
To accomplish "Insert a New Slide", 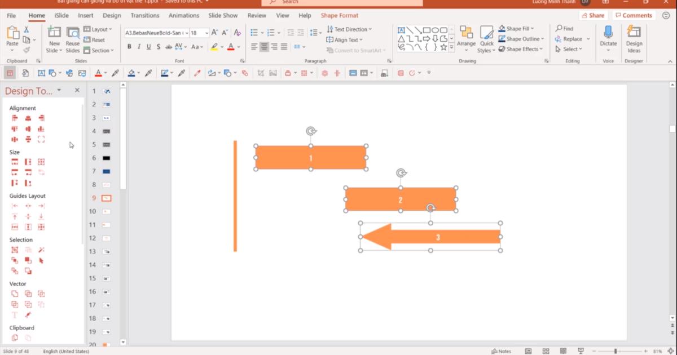I will point(54,39).
